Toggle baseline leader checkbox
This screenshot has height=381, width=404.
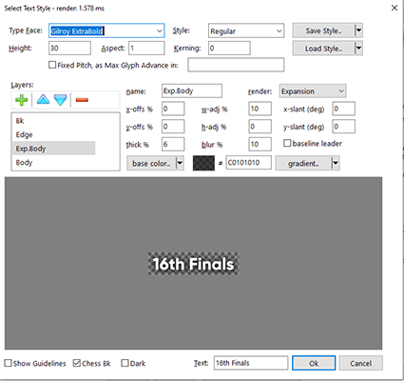click(287, 143)
